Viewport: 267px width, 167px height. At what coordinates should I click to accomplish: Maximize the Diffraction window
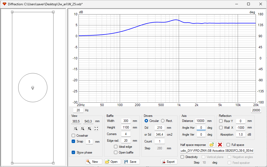[248, 4]
